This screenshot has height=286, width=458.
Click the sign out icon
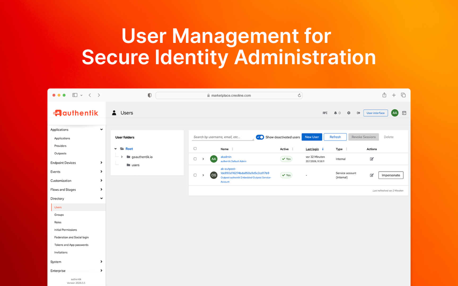(358, 113)
